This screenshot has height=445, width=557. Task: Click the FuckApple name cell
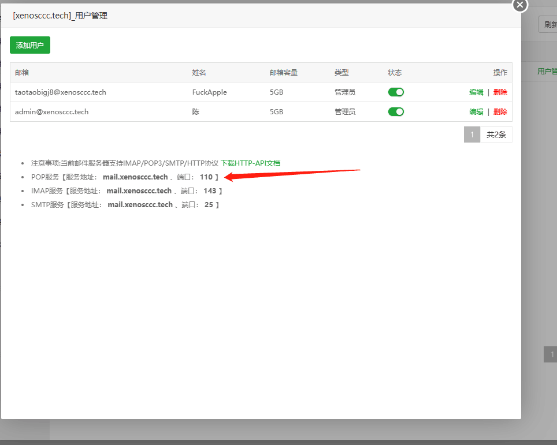[x=210, y=92]
